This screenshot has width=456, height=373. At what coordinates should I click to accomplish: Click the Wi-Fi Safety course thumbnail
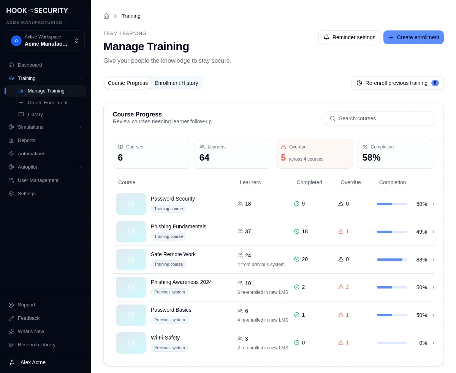coord(131,343)
